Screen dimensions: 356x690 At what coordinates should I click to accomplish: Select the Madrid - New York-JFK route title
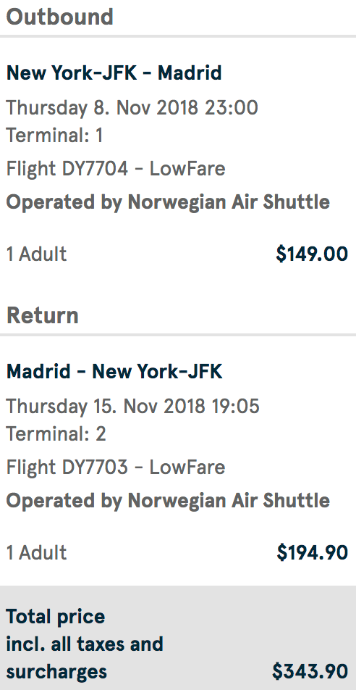pyautogui.click(x=114, y=372)
